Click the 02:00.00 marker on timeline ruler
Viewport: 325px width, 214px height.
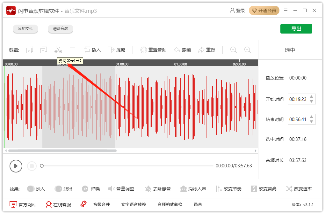[239, 64]
